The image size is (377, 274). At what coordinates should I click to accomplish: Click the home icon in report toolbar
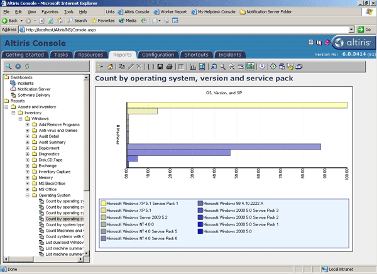110,67
